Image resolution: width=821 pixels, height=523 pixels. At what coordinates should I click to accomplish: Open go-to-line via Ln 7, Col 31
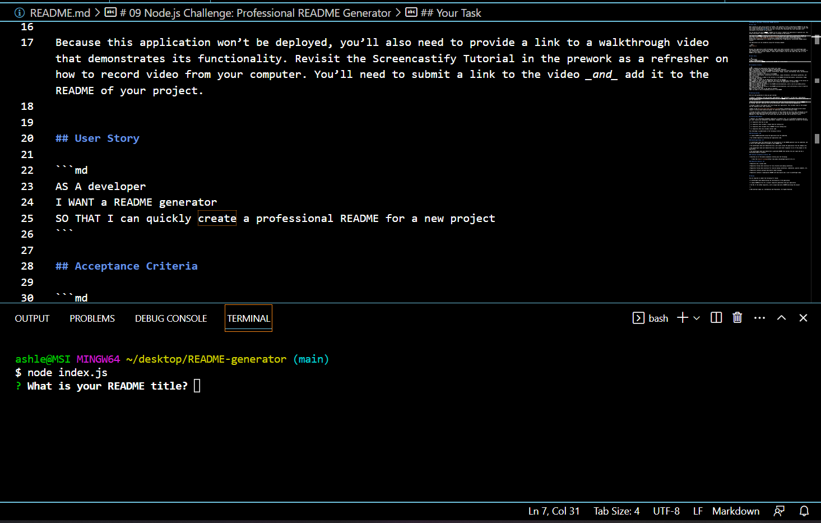point(554,511)
